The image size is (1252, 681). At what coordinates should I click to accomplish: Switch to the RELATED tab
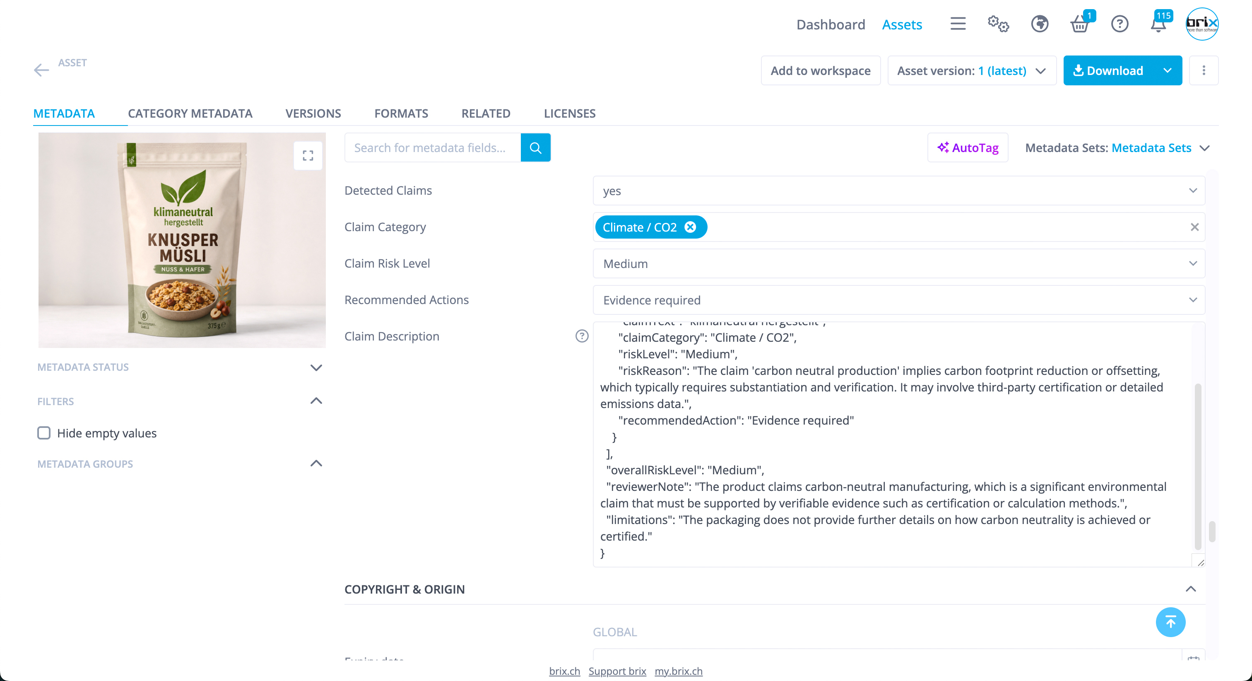[x=486, y=113]
